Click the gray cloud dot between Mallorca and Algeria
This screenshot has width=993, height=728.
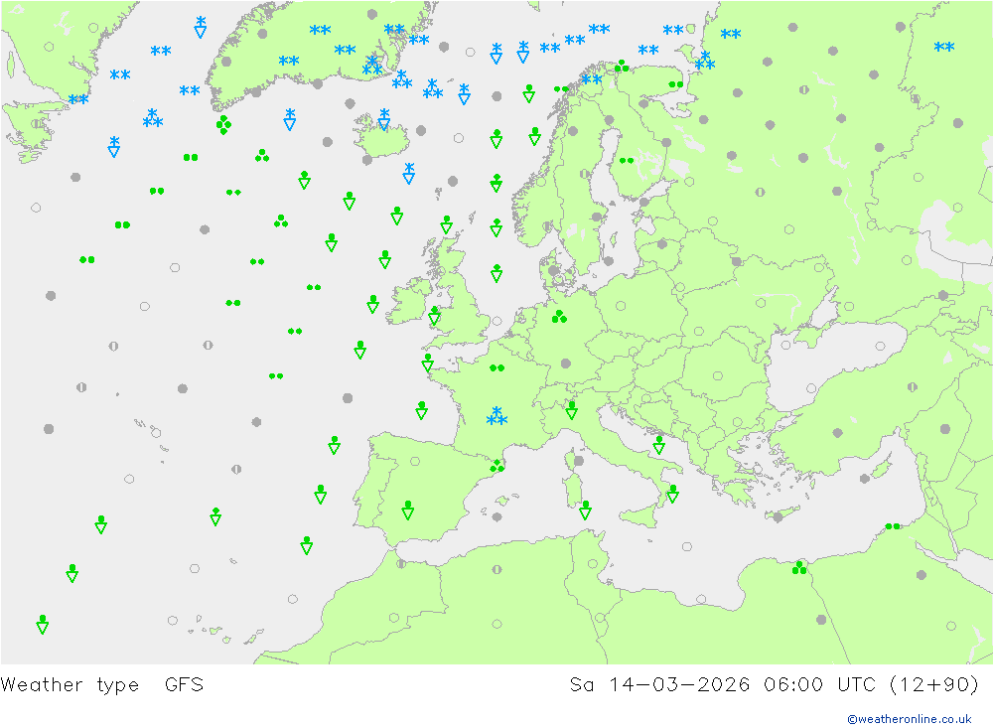point(497,517)
